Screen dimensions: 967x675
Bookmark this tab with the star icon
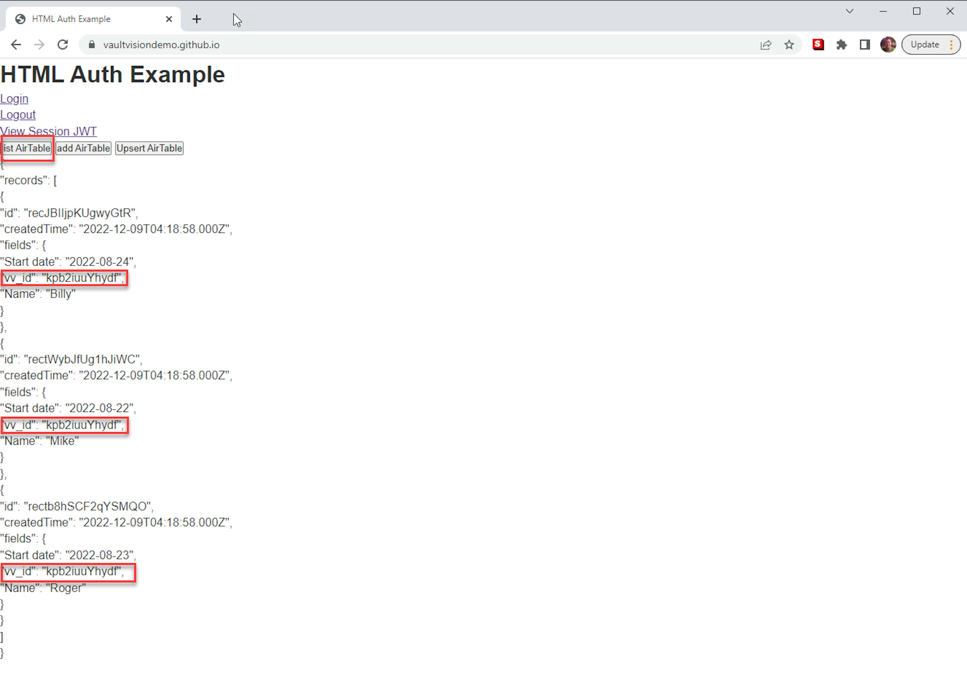[789, 45]
